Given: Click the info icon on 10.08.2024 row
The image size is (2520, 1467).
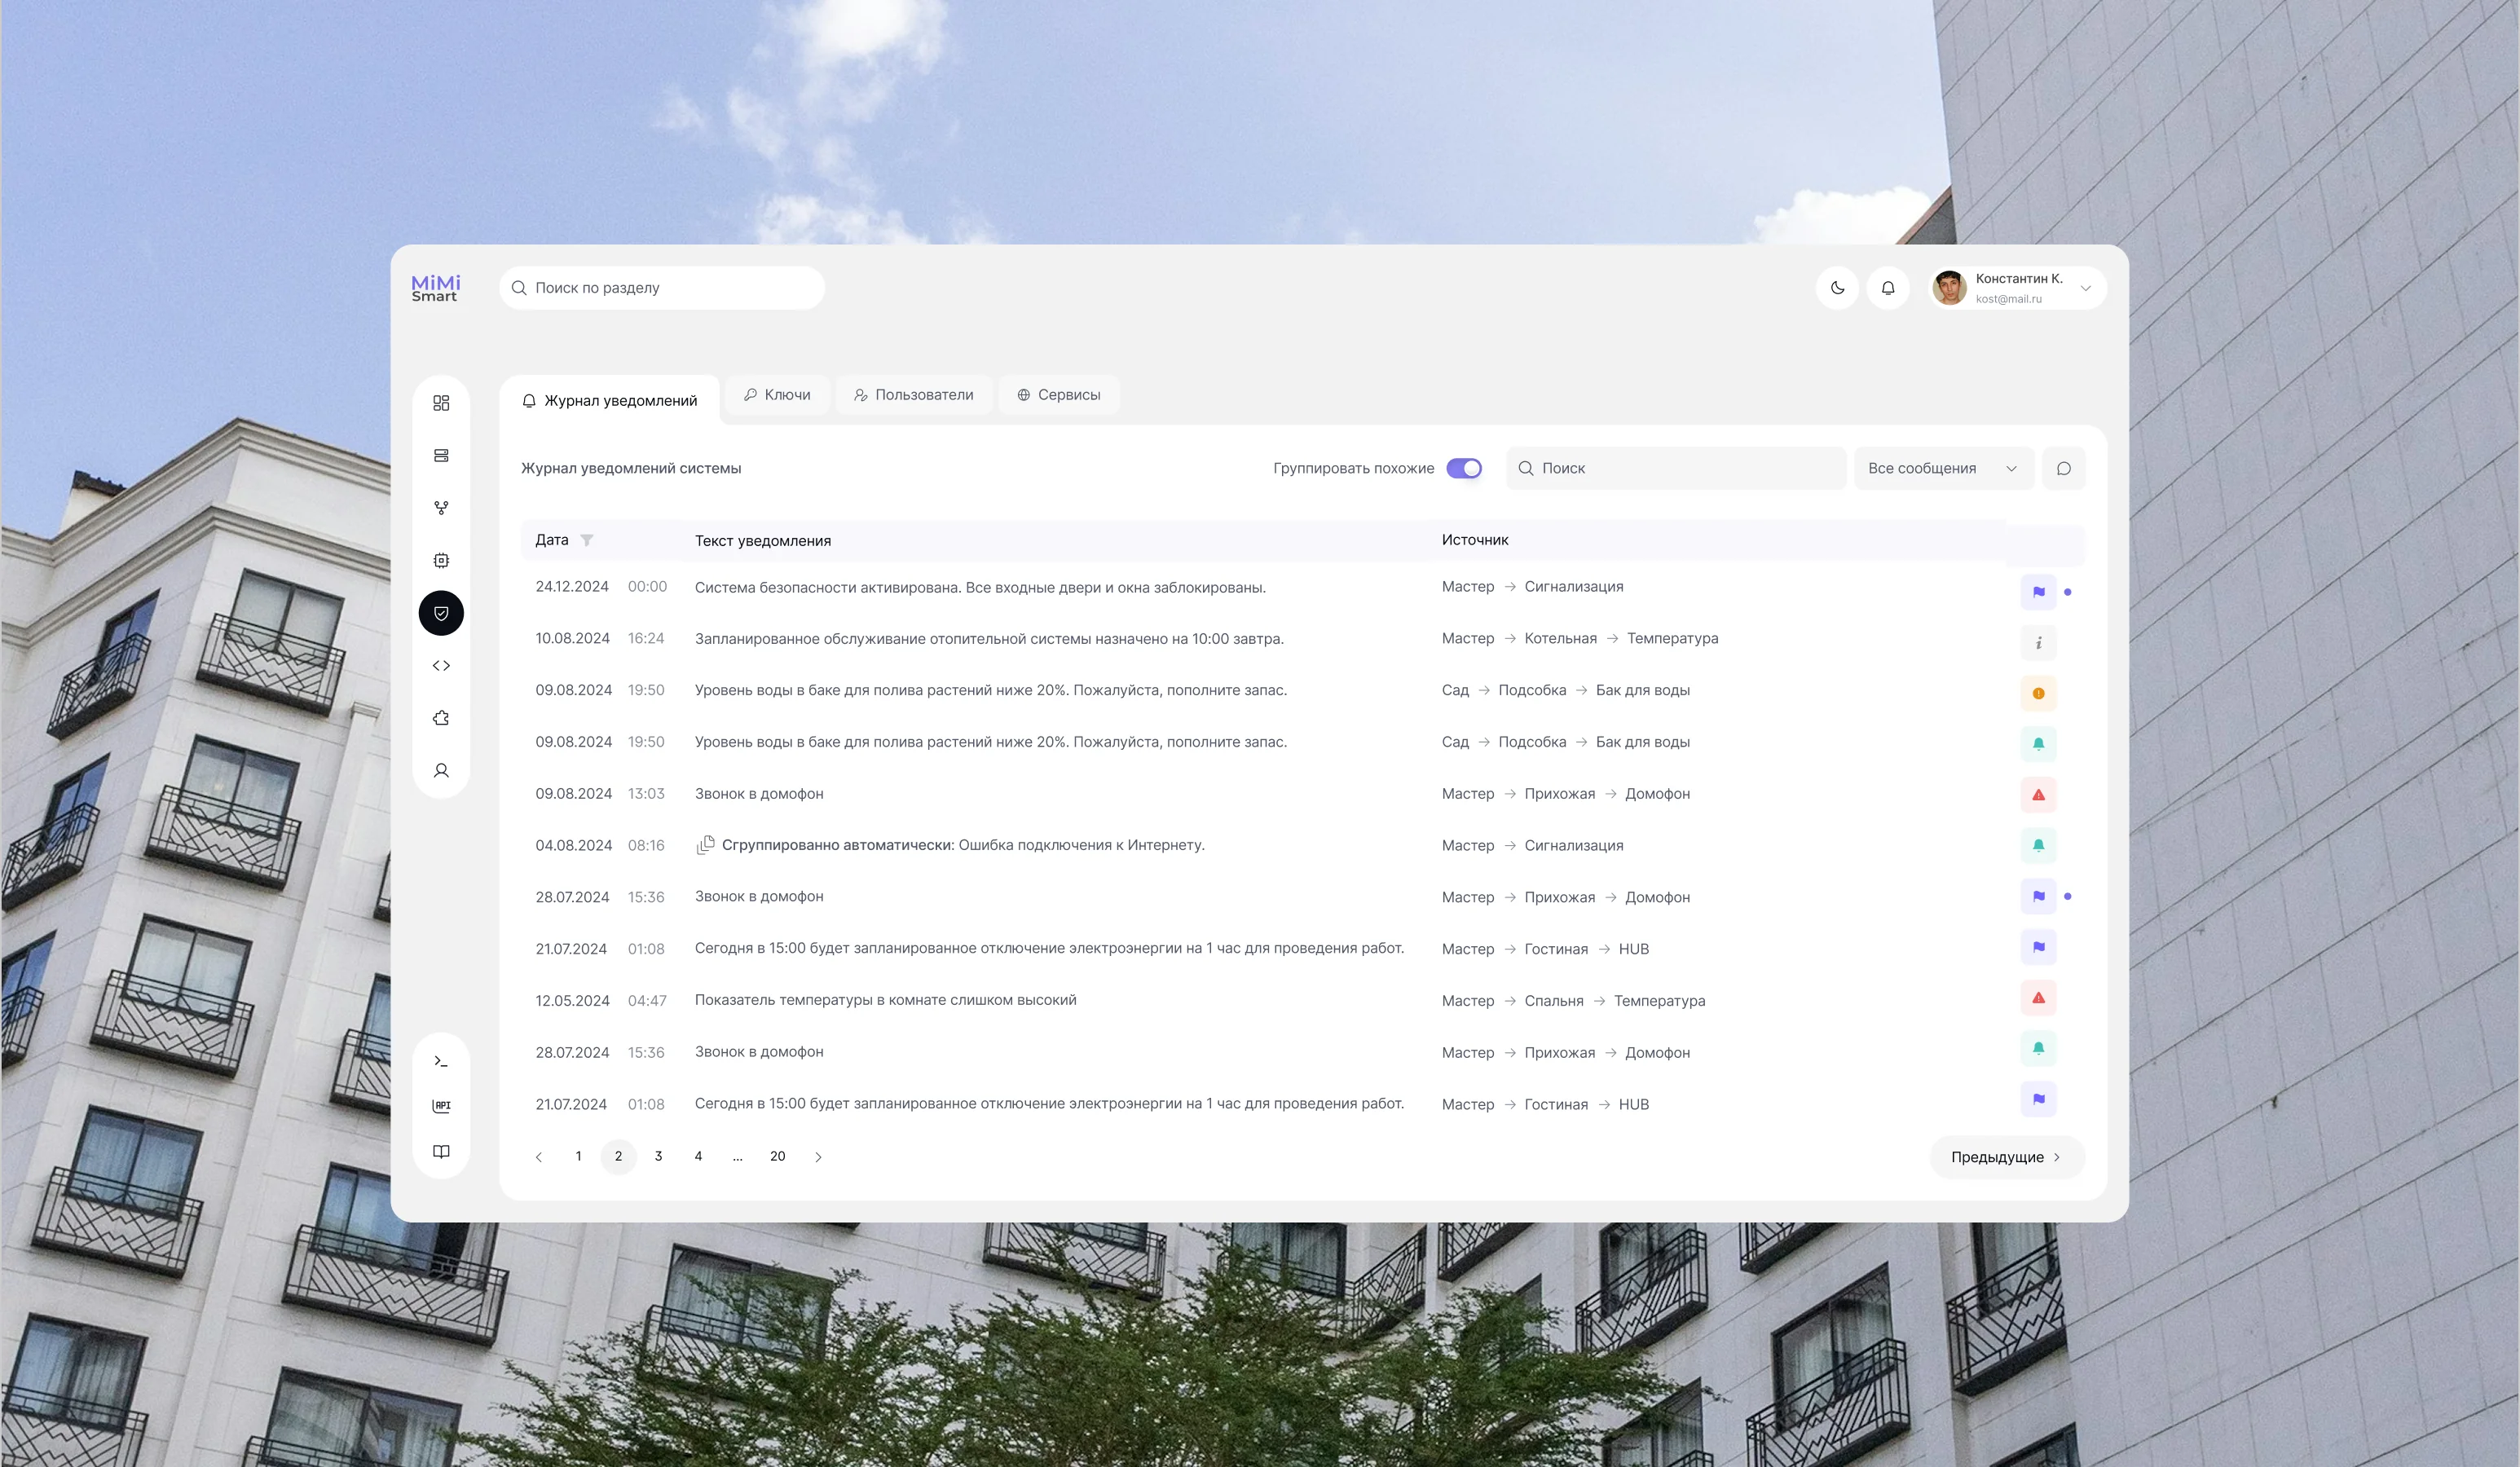Looking at the screenshot, I should click(x=2038, y=643).
